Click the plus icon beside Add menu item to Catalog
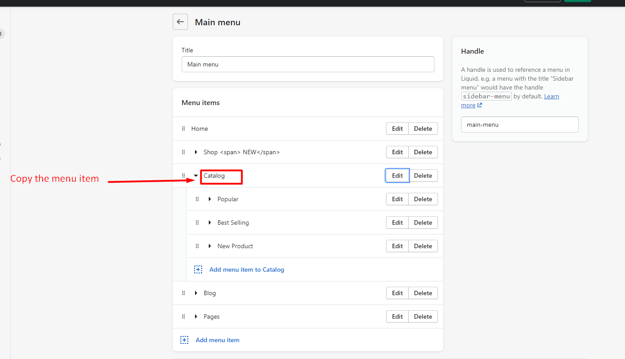Image resolution: width=625 pixels, height=359 pixels. [x=198, y=269]
